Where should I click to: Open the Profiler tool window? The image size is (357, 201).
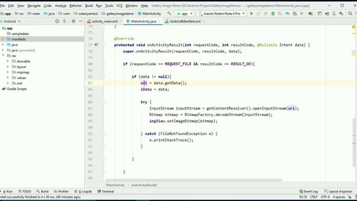pos(61,192)
